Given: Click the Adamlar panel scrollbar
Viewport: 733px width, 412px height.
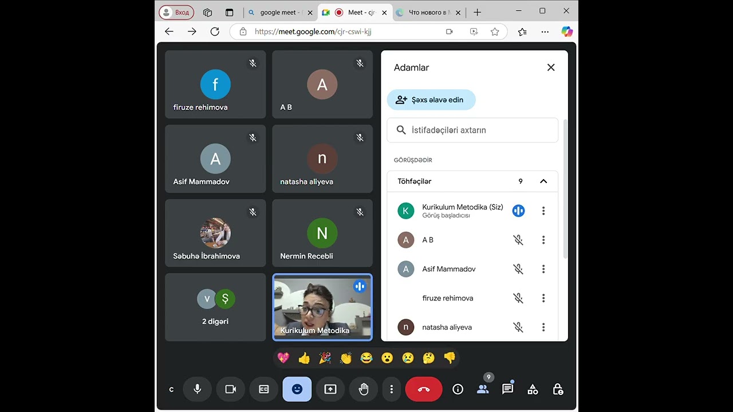Looking at the screenshot, I should 566,189.
